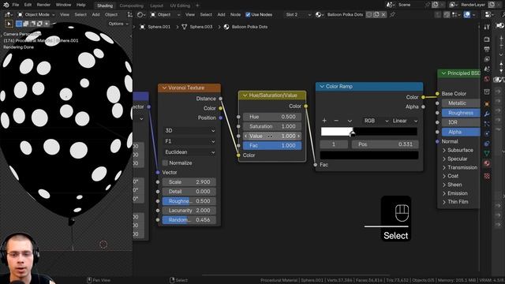
Task: Toggle the Use Nodes checkbox
Action: click(x=248, y=14)
